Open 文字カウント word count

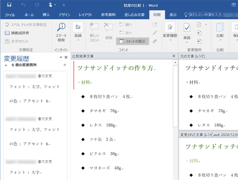pyautogui.click(x=17, y=41)
